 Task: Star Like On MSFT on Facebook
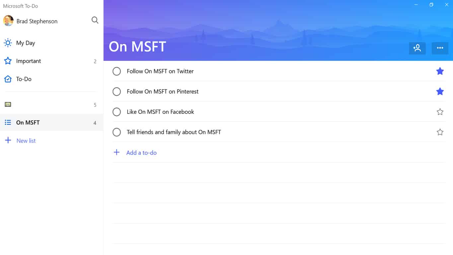[440, 112]
